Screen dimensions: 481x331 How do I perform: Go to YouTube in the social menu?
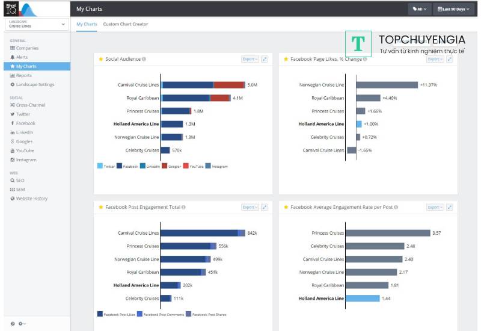(25, 150)
